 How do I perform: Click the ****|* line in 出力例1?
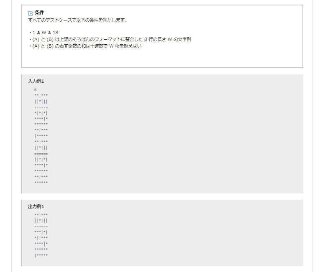coord(41,244)
